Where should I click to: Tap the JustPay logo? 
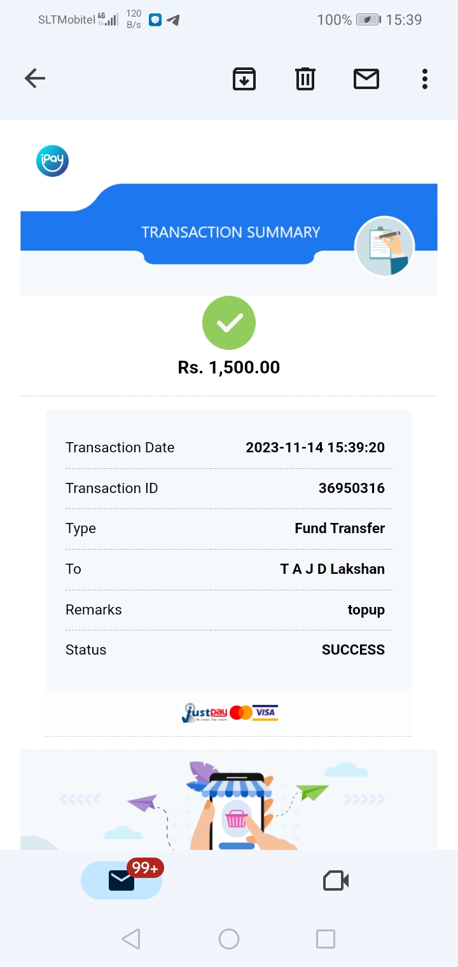tap(204, 713)
